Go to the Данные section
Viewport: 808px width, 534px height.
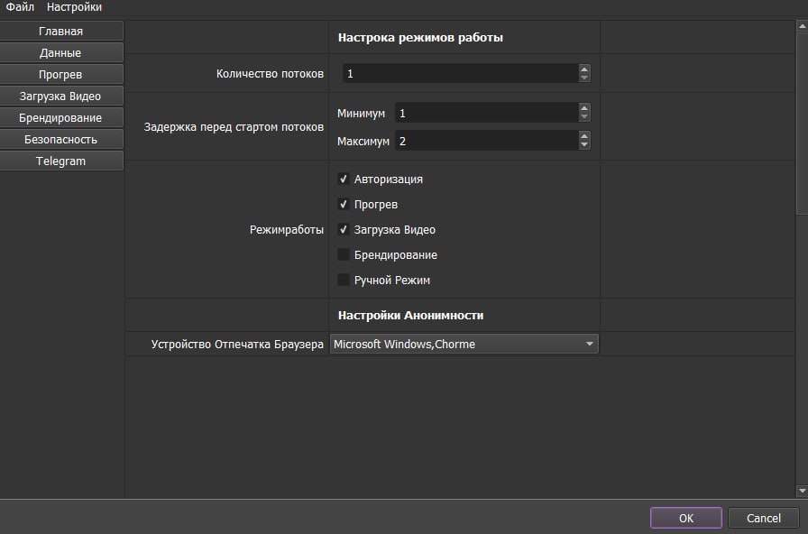pyautogui.click(x=61, y=53)
